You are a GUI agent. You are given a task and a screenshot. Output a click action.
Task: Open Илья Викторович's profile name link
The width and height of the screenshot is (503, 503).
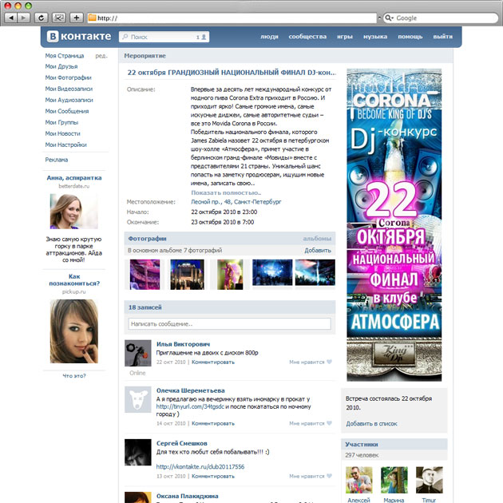(x=183, y=344)
